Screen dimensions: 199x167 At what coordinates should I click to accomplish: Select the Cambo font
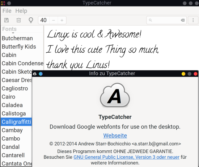[17, 139]
